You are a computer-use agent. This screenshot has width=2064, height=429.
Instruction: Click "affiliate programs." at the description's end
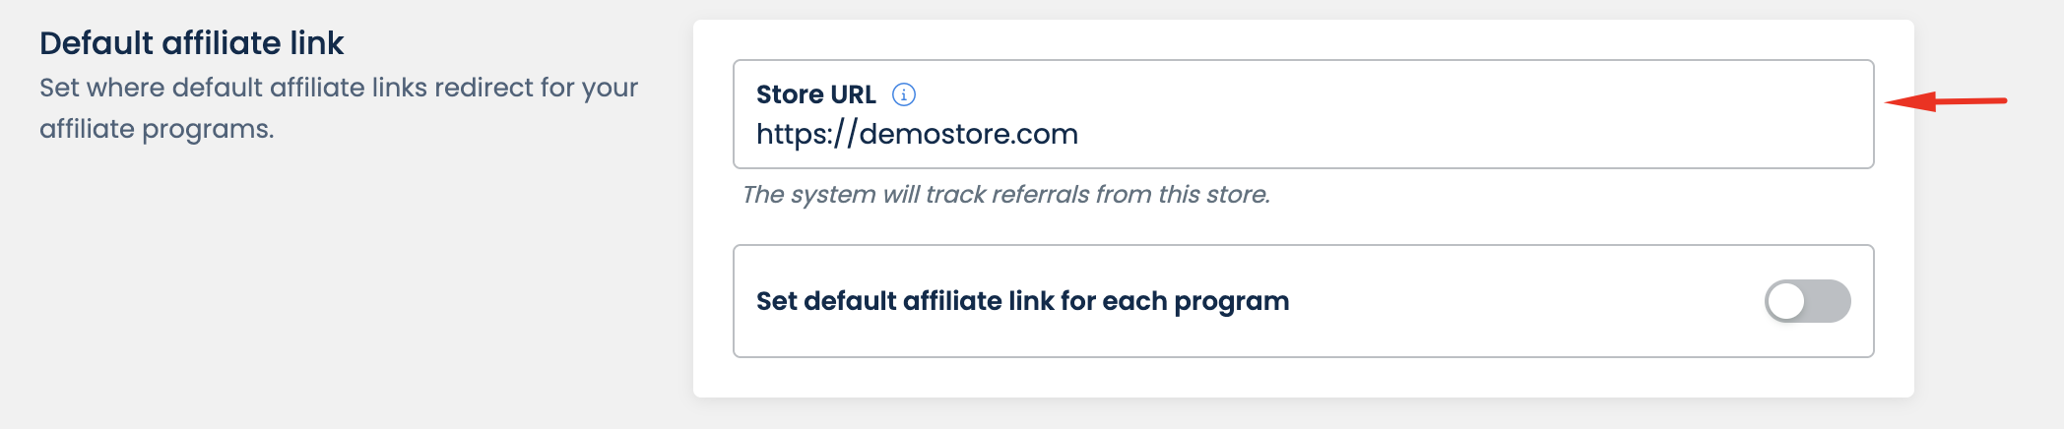157,129
